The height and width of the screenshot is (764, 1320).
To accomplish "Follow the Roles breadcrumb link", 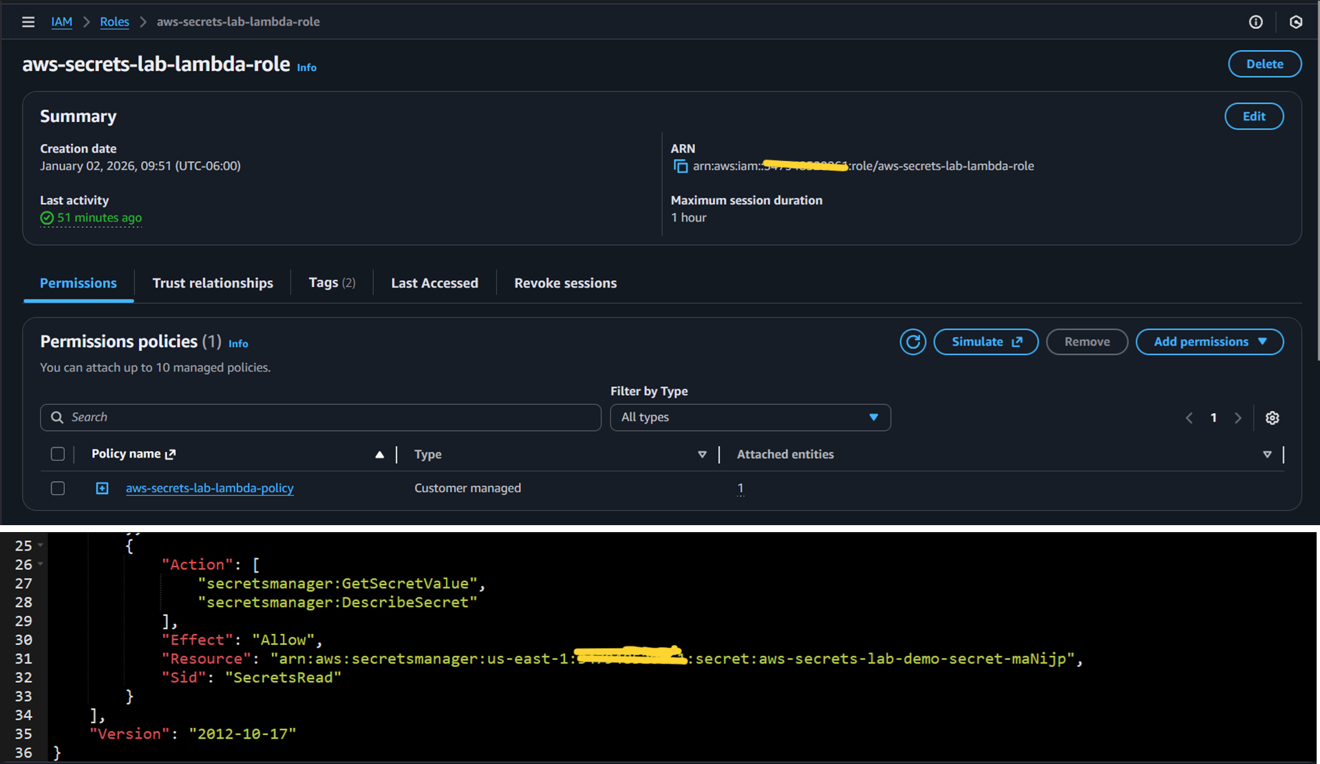I will 114,21.
